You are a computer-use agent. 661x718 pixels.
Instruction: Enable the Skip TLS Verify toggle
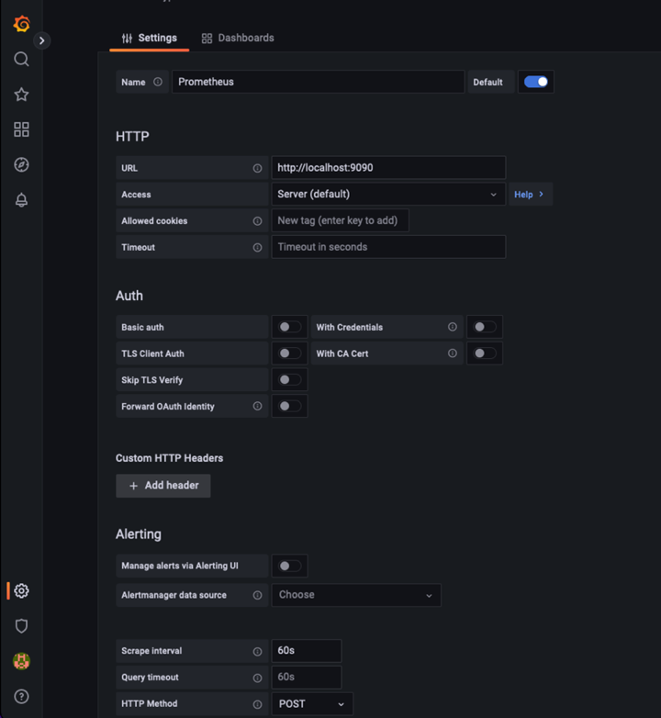289,380
